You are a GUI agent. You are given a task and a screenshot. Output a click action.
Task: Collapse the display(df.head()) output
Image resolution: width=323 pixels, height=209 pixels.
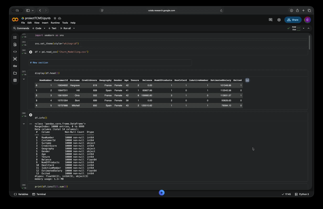24,79
